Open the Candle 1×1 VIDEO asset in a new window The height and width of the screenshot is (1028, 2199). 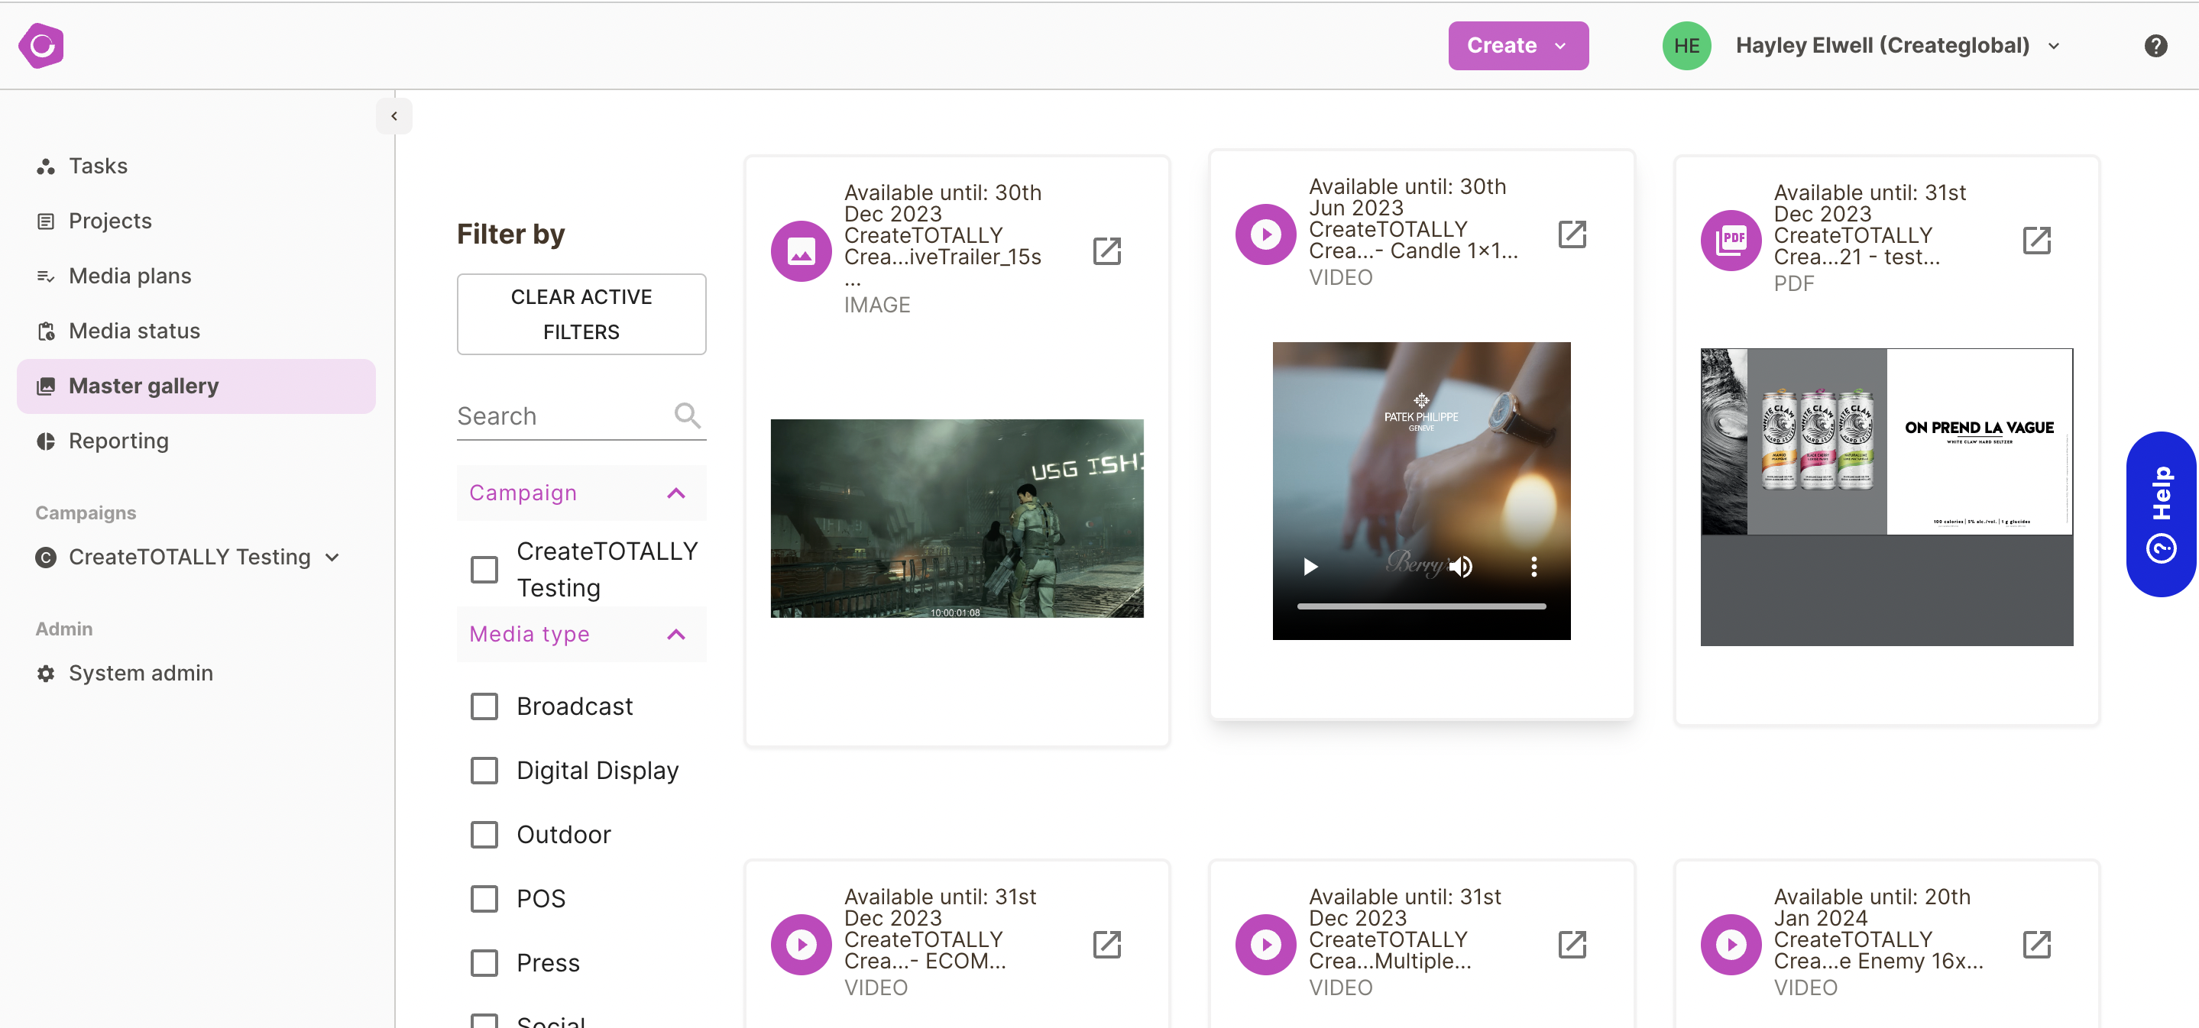coord(1572,234)
